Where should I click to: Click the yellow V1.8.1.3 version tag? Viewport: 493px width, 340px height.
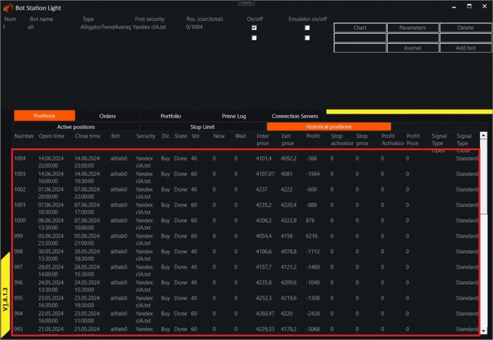[x=6, y=296]
